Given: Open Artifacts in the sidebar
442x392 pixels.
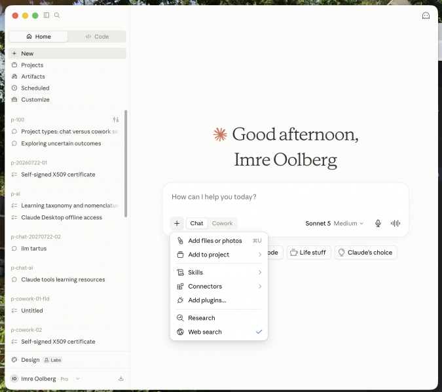Looking at the screenshot, I should coord(67,77).
